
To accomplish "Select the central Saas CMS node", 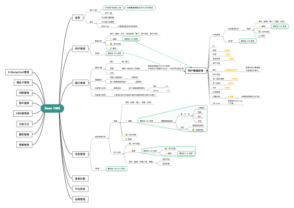I will [x=52, y=108].
